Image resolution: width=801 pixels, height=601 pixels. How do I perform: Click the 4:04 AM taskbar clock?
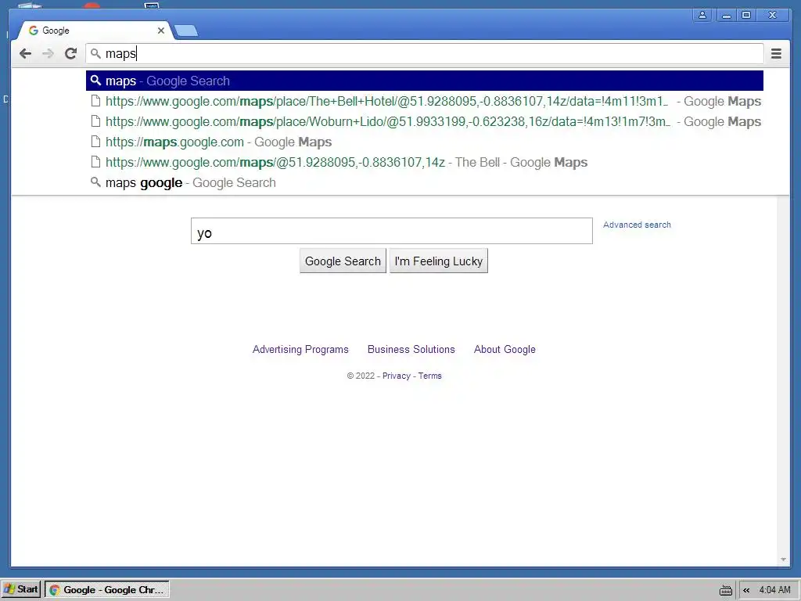pyautogui.click(x=775, y=590)
